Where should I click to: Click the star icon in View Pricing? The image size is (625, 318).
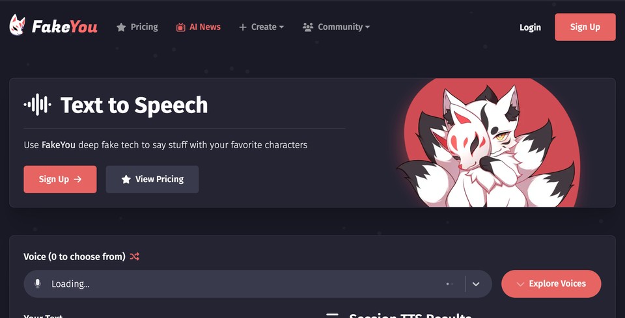[x=126, y=179]
